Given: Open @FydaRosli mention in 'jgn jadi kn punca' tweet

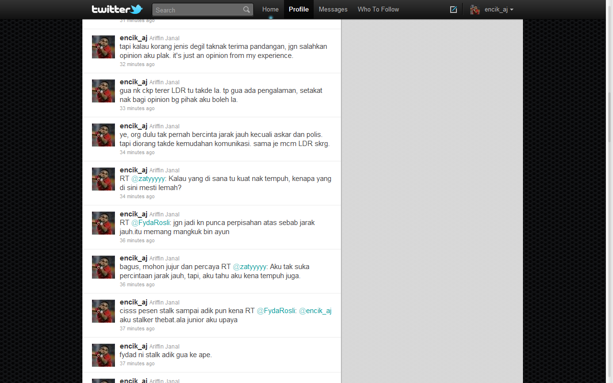Looking at the screenshot, I should pyautogui.click(x=150, y=223).
